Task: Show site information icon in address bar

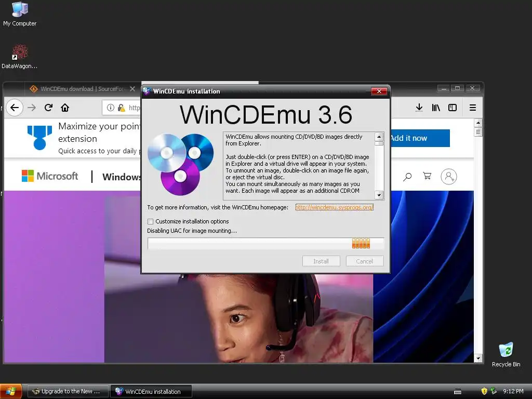Action: click(x=110, y=108)
